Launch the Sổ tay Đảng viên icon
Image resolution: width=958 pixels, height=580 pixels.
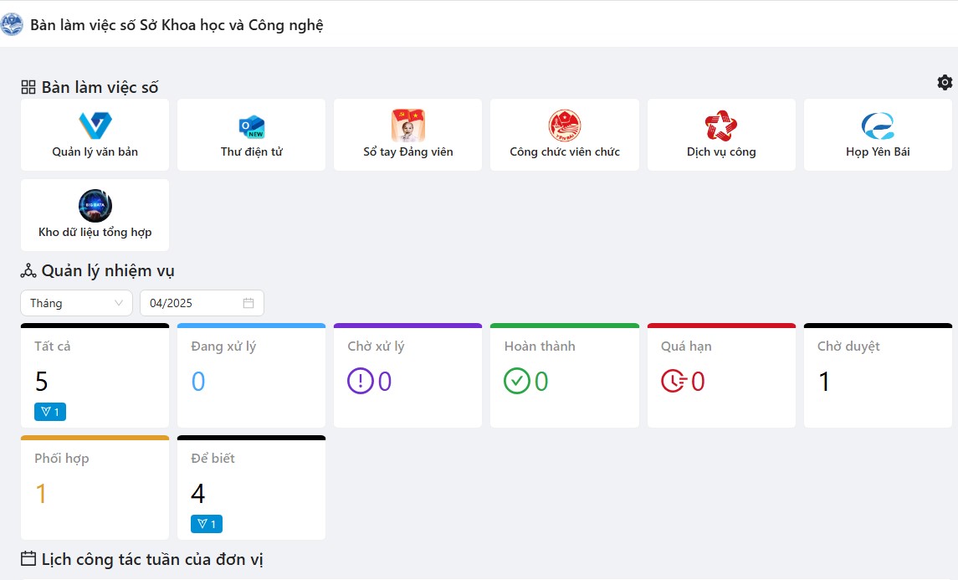click(x=407, y=126)
